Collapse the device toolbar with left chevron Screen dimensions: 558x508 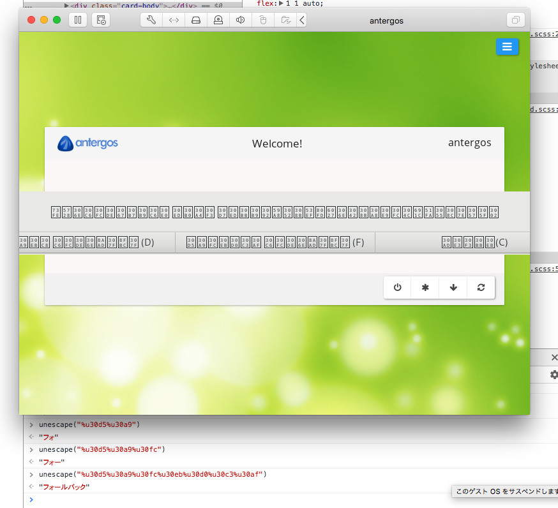pos(302,20)
